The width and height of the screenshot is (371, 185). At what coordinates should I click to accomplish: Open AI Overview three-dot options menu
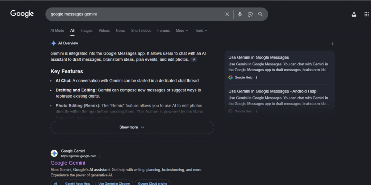click(333, 43)
